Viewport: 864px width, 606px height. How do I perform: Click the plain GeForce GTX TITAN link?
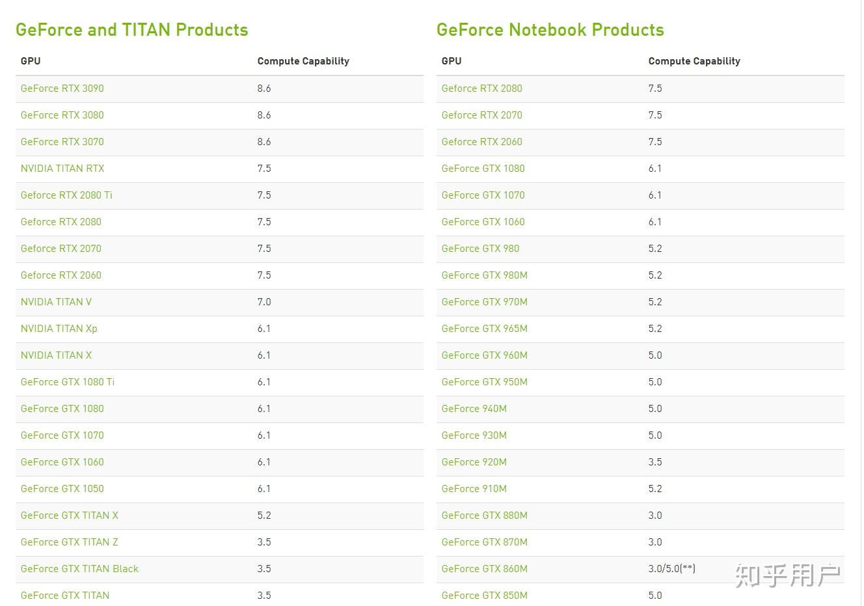65,596
